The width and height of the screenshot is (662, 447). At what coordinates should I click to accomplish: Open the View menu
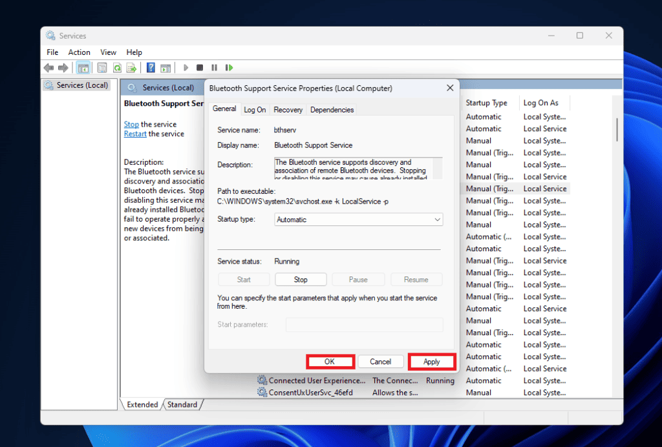[x=108, y=52]
